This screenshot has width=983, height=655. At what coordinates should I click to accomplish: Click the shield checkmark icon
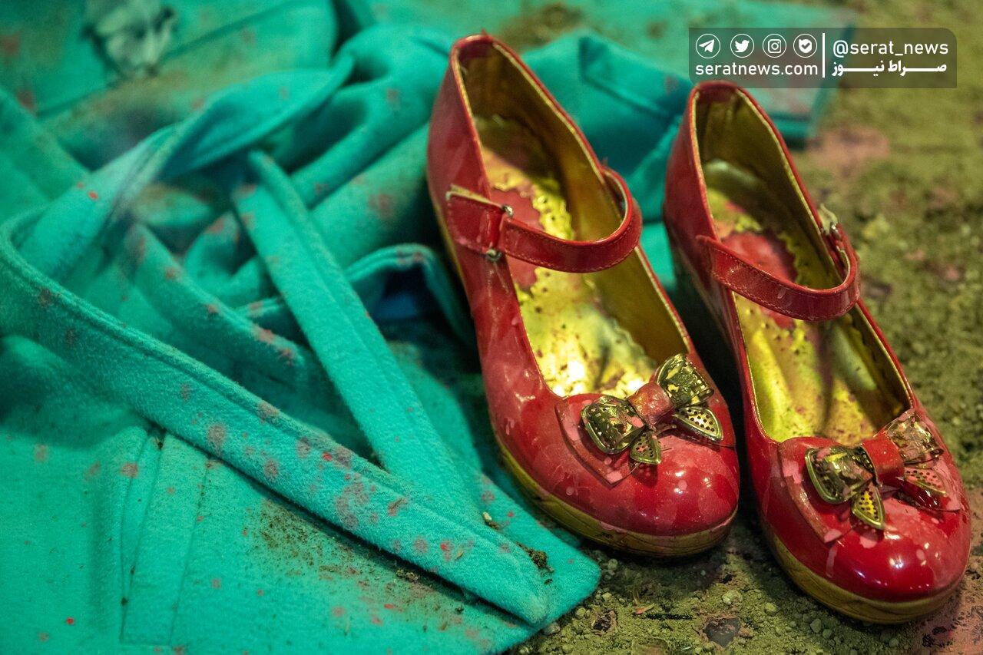click(805, 46)
